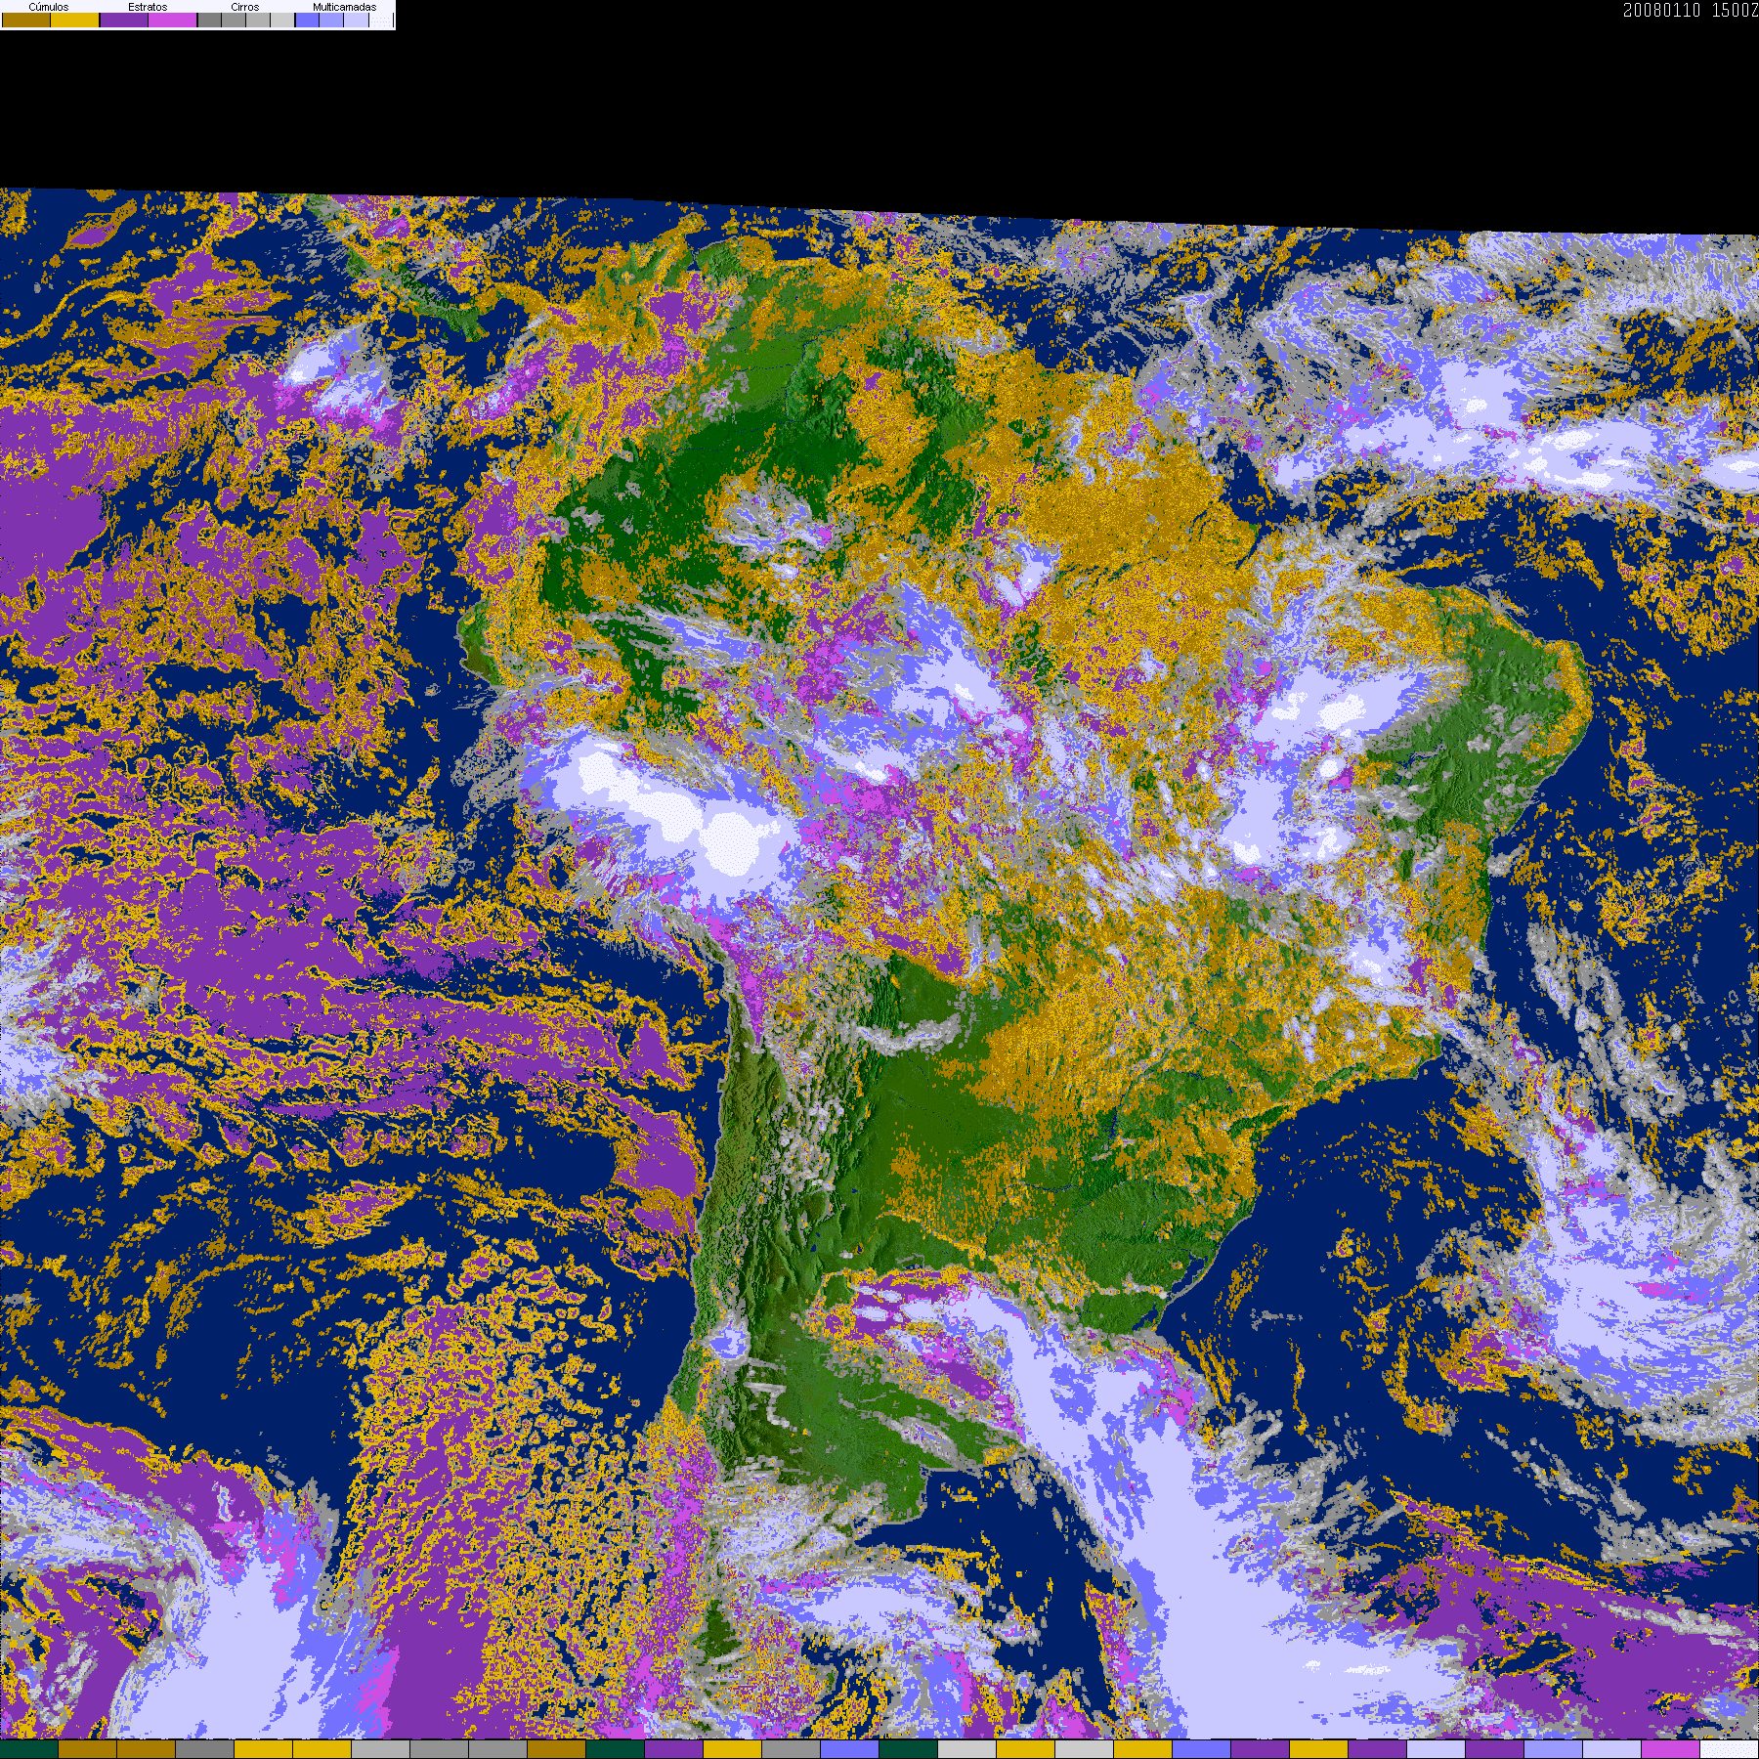Click the Estratos legend label
Screen dimensions: 1759x1759
148,7
